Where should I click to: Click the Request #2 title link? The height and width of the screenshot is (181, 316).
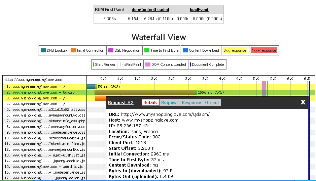[x=121, y=102]
